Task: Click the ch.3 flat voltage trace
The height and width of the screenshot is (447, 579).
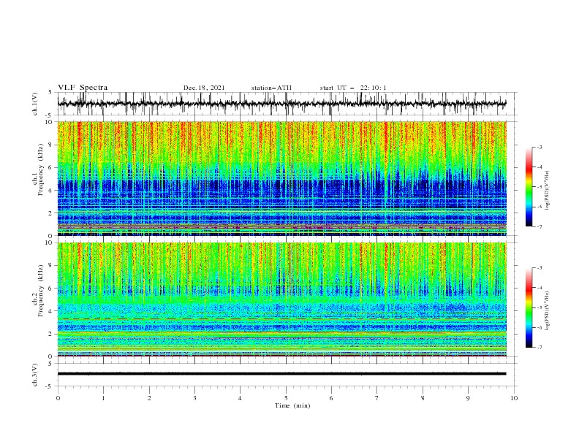Action: click(x=281, y=374)
